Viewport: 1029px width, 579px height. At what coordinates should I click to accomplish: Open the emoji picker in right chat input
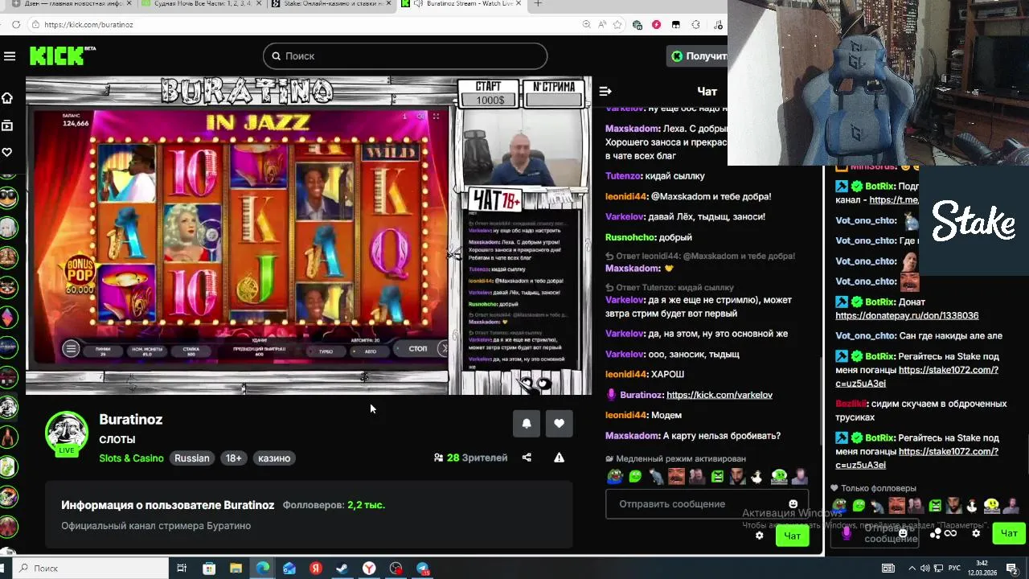pos(903,533)
